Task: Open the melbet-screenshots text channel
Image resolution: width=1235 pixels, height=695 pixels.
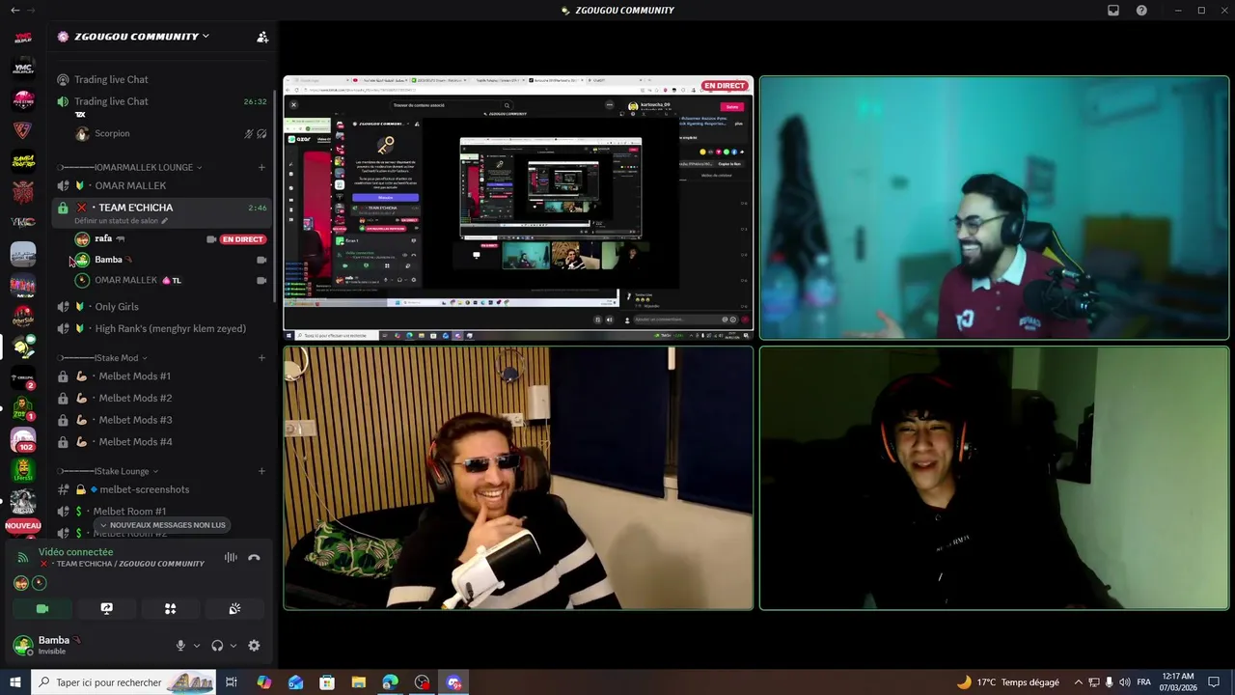Action: point(161,489)
